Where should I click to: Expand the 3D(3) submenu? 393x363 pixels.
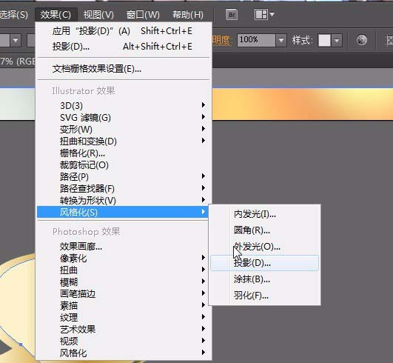pyautogui.click(x=123, y=106)
